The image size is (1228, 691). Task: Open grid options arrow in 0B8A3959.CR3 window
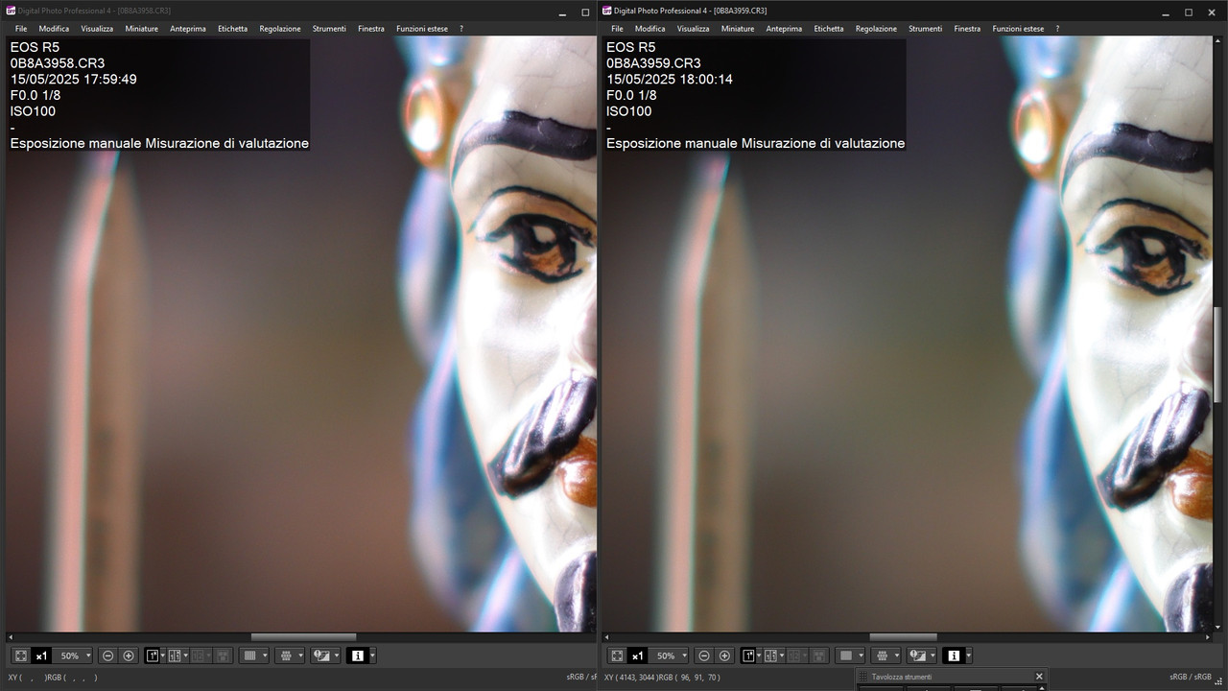[861, 655]
